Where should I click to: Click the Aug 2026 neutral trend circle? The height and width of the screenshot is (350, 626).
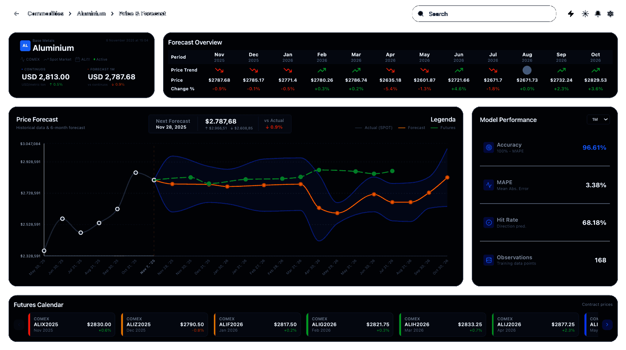pos(527,70)
